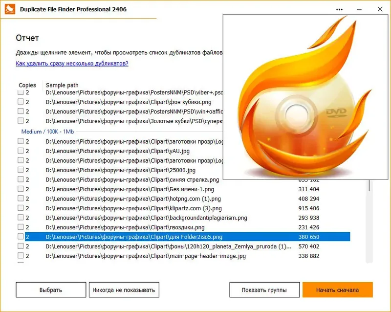Screen dimensions: 391x312
Task: Select the row path backgroundantiplagiarism.png
Action: tap(146, 218)
